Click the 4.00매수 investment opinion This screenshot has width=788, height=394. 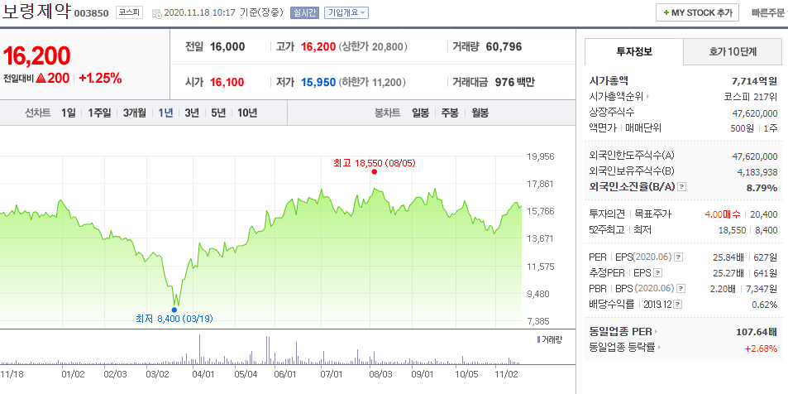[722, 214]
